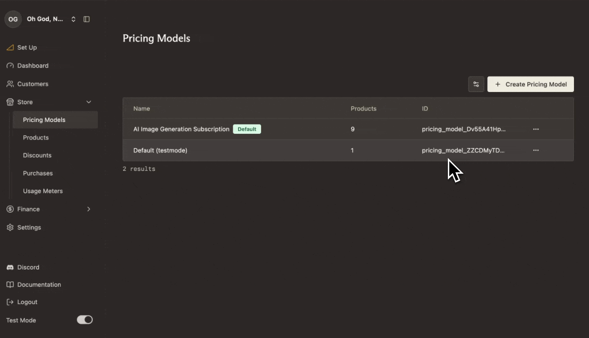Open actions menu for Default (testmode) row
The width and height of the screenshot is (589, 338).
point(536,150)
